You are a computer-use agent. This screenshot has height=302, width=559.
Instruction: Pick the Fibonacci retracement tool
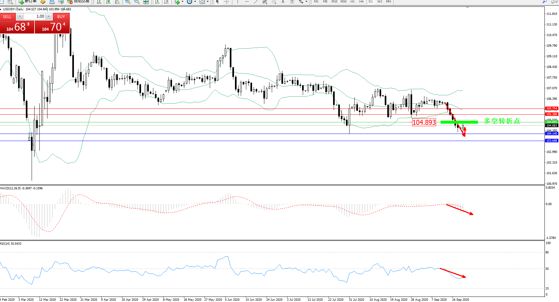[x=274, y=2]
